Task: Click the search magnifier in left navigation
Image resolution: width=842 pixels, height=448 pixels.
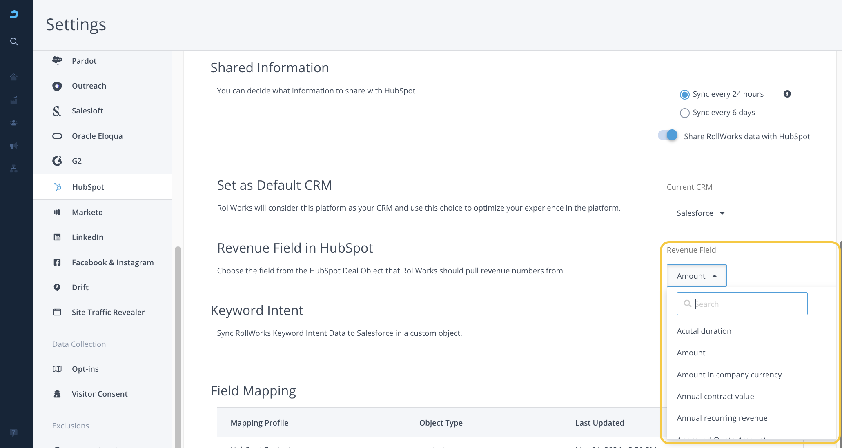Action: (14, 42)
